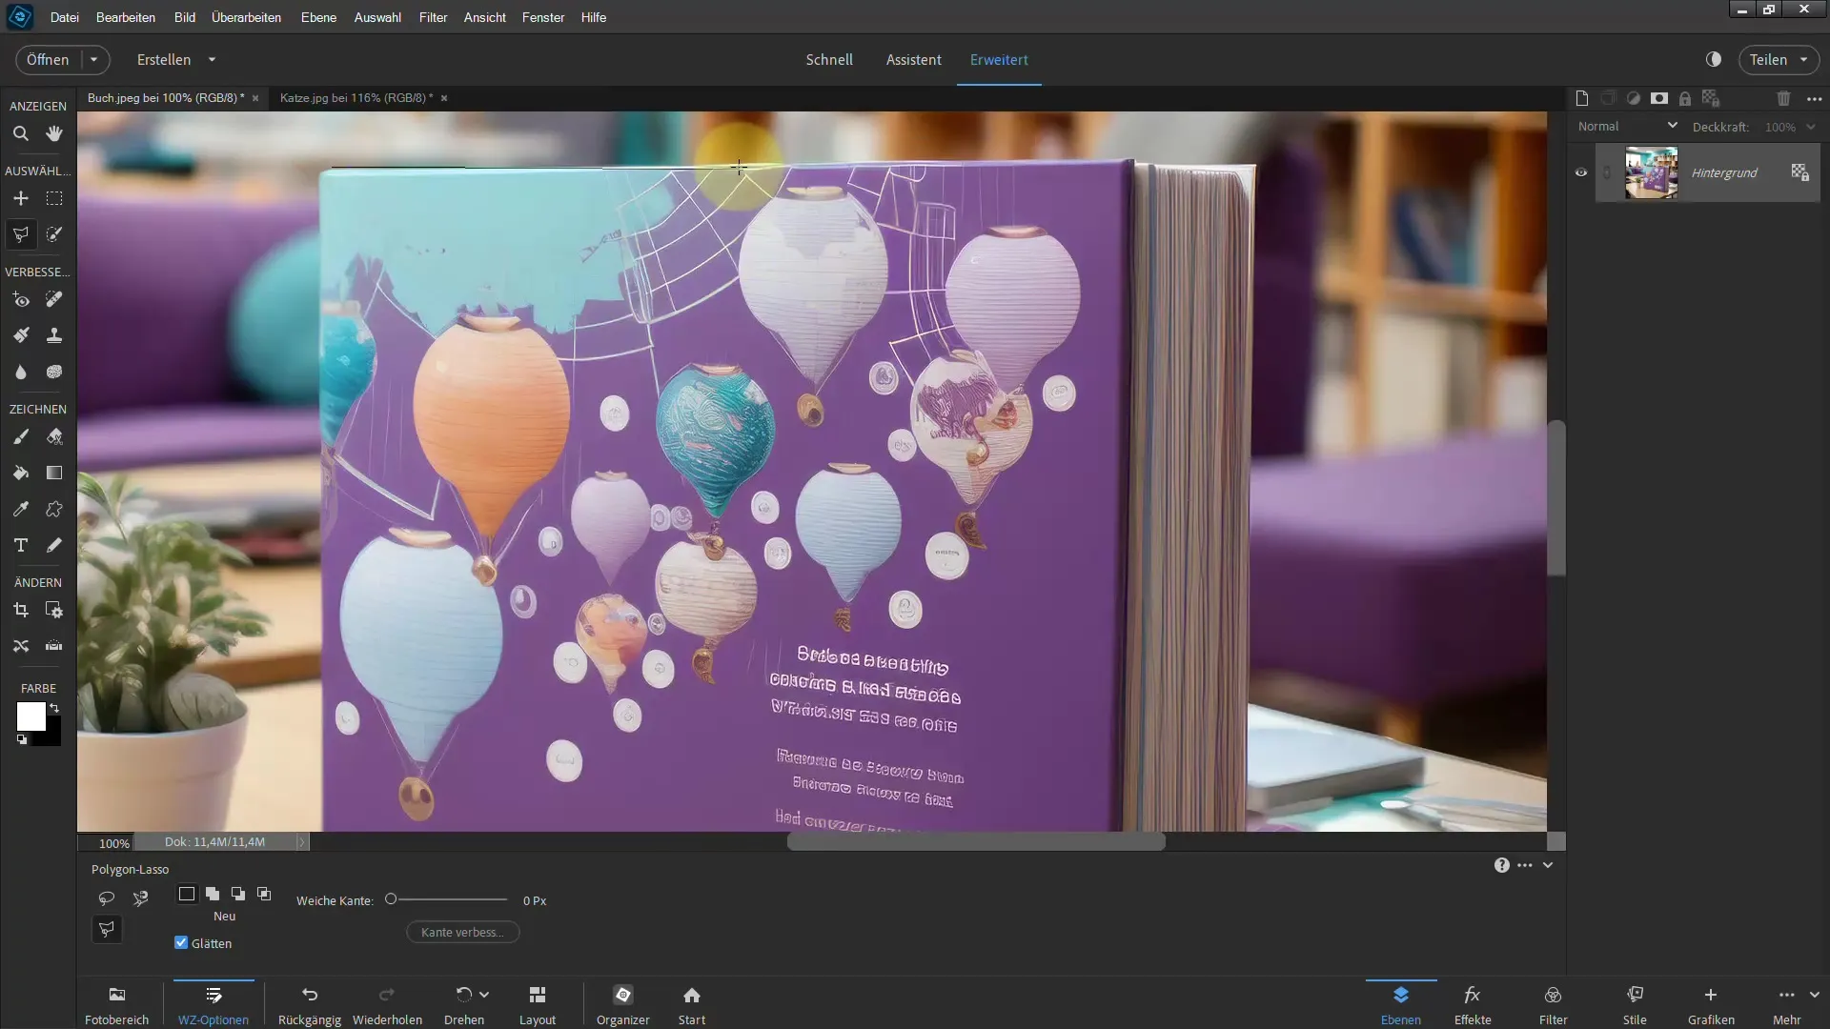The image size is (1830, 1029).
Task: Switch to the Magnetic Lasso option
Action: [x=141, y=898]
